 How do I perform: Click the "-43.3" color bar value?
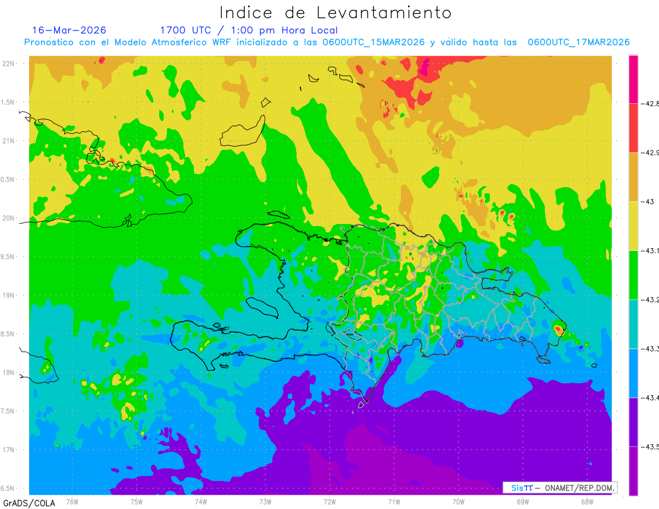pos(650,349)
